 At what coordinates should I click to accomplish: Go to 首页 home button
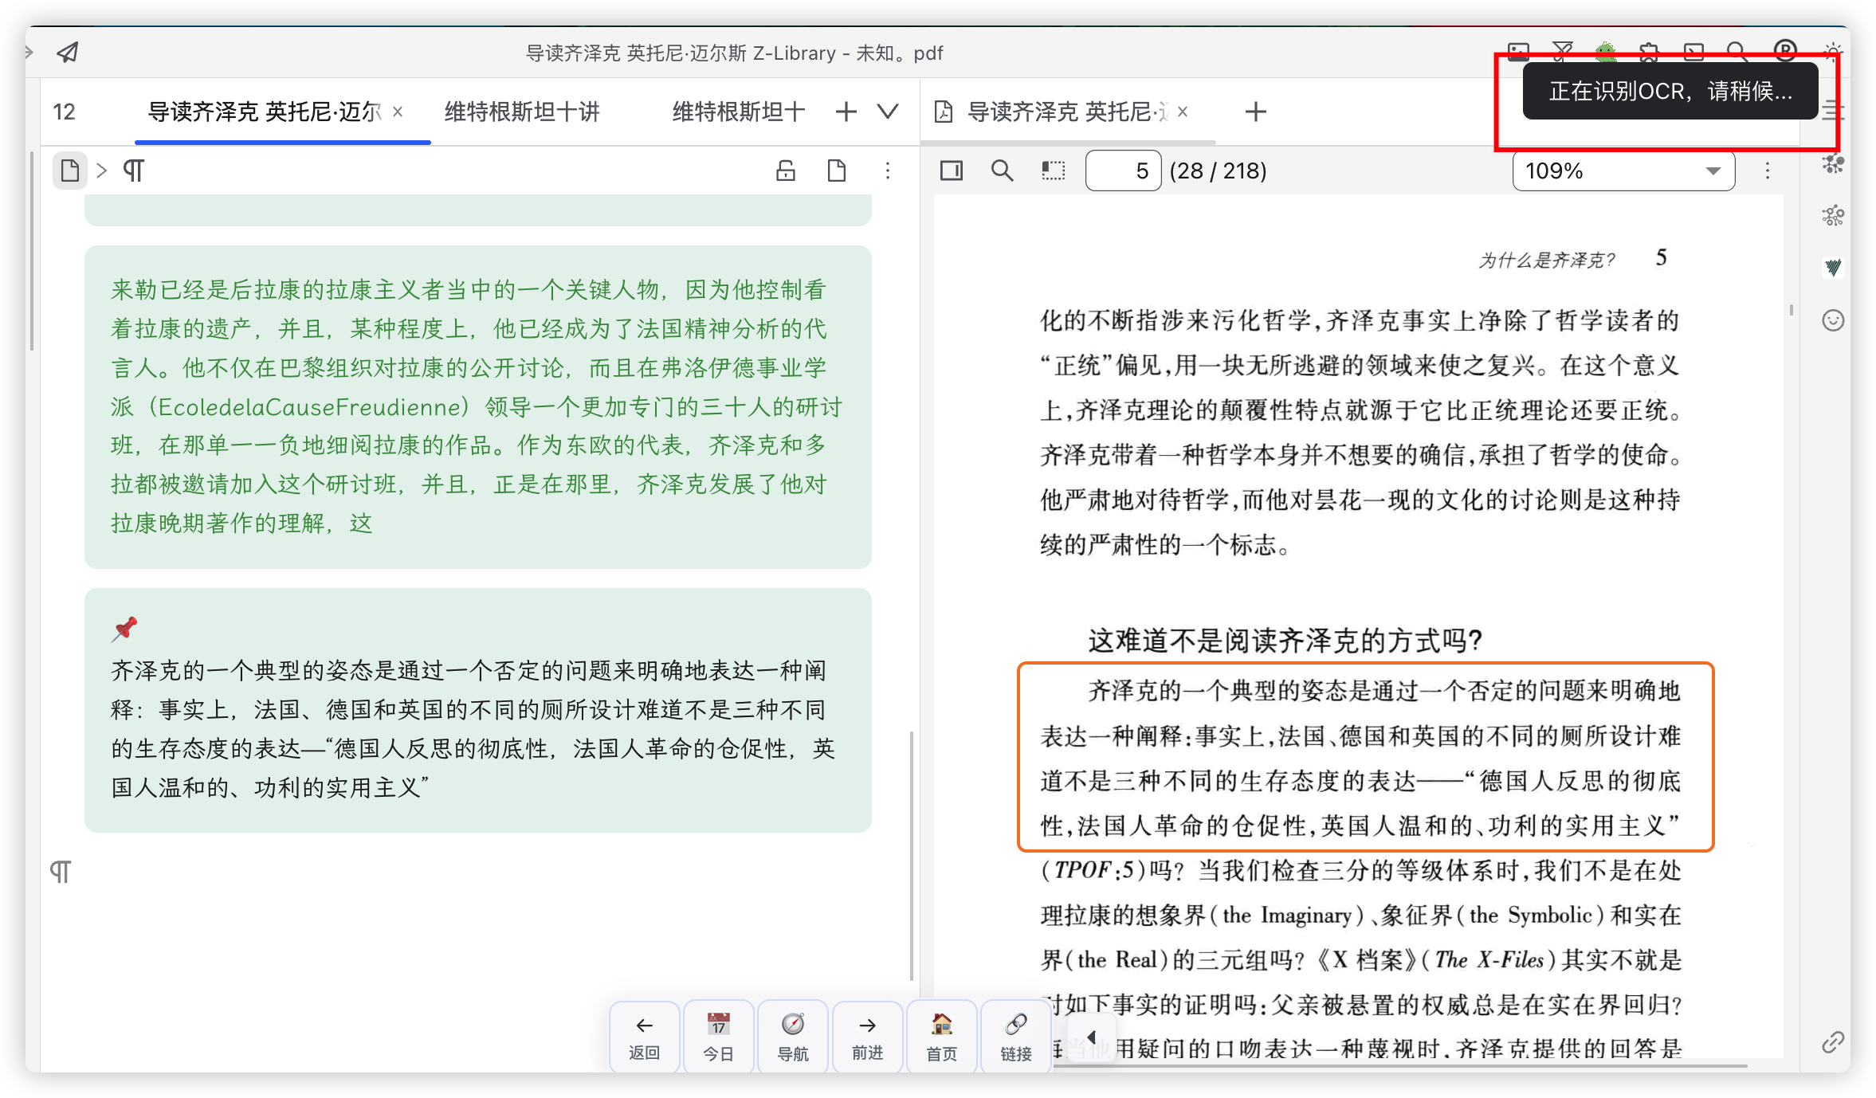click(941, 1036)
